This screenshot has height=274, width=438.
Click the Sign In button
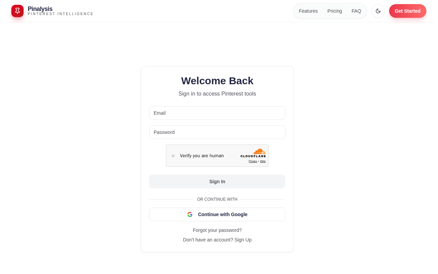click(217, 182)
